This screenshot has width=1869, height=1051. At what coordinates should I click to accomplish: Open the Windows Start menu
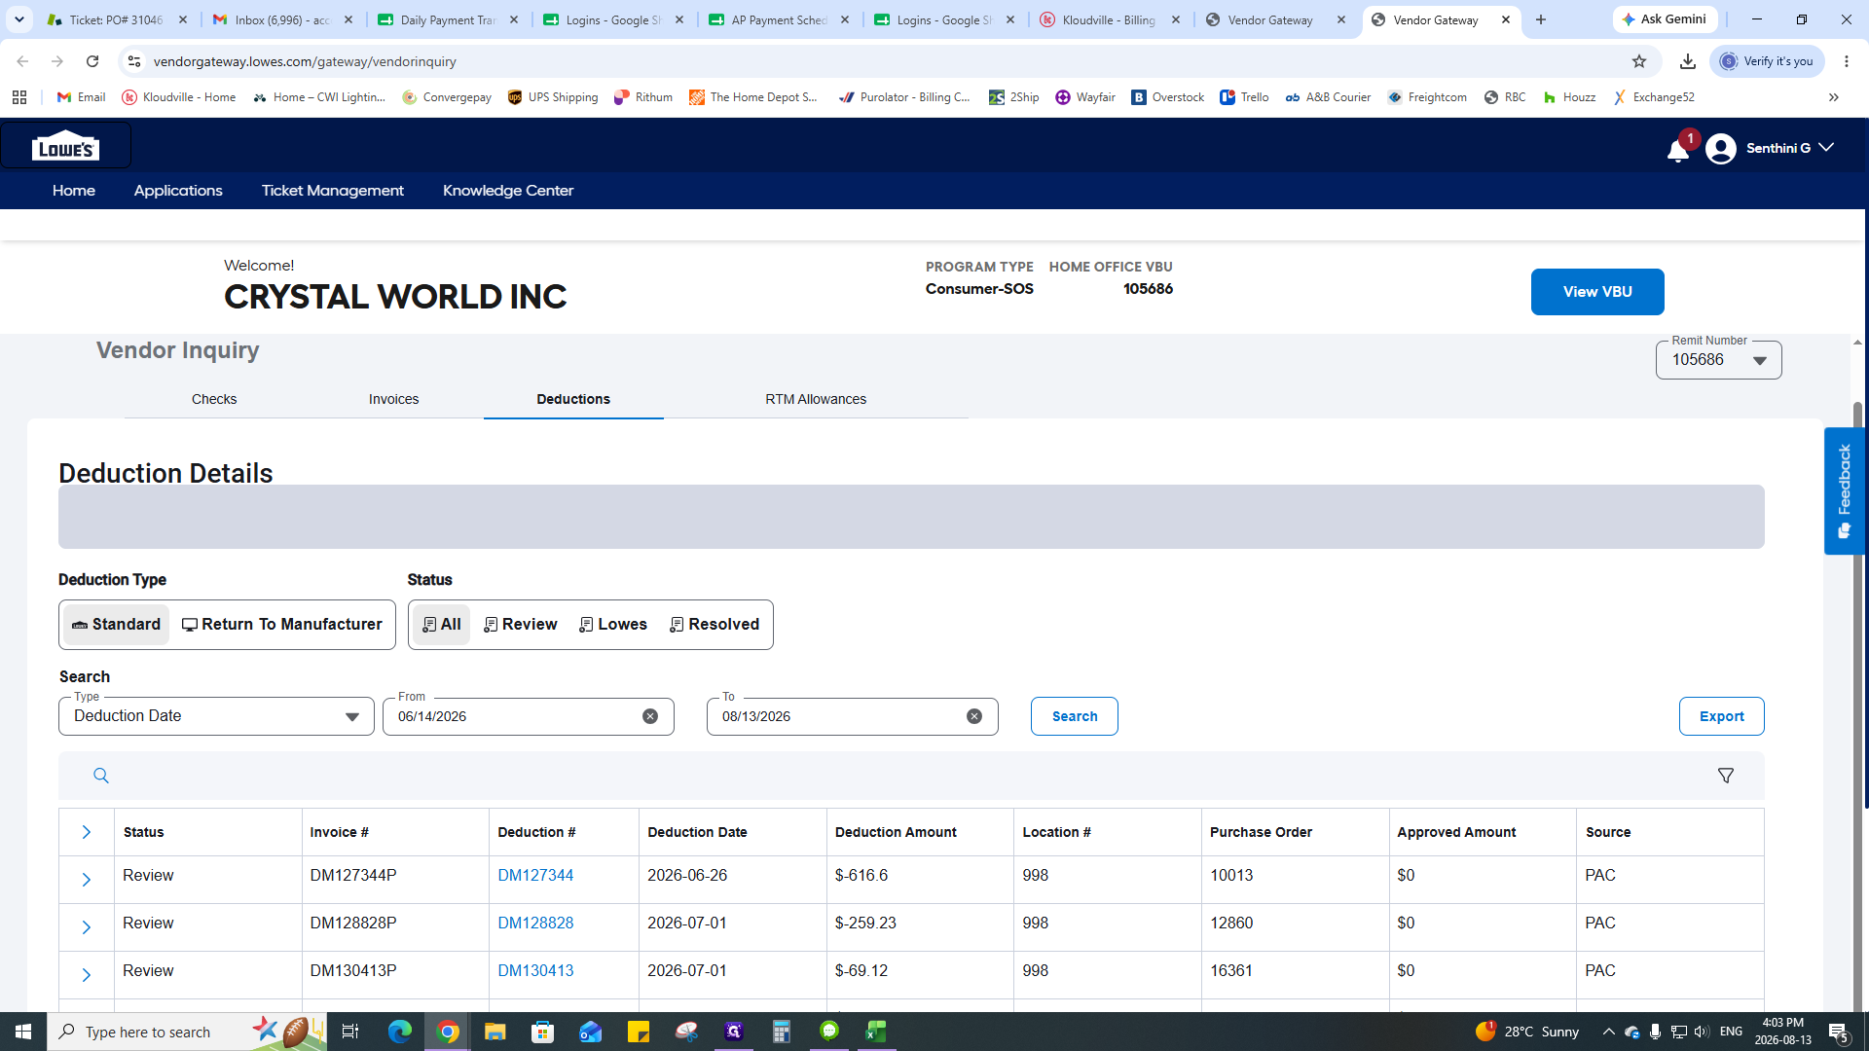point(23,1032)
